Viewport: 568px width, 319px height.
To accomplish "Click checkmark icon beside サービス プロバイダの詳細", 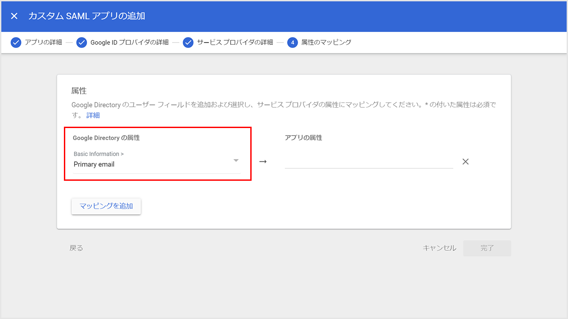I will tap(188, 43).
